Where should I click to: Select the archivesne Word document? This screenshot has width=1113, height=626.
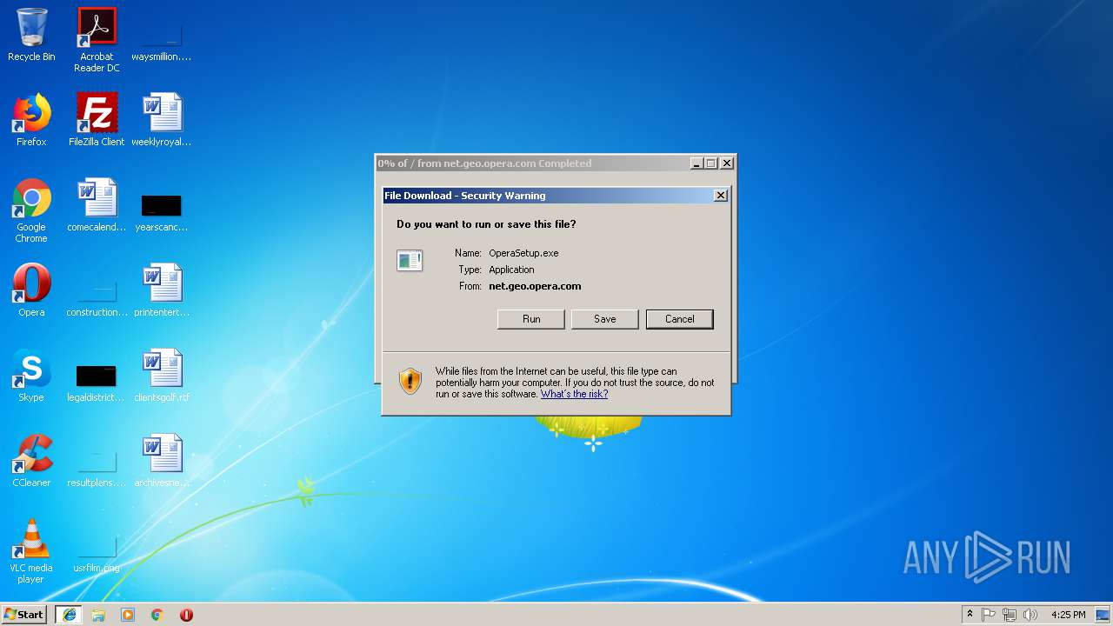coord(162,462)
